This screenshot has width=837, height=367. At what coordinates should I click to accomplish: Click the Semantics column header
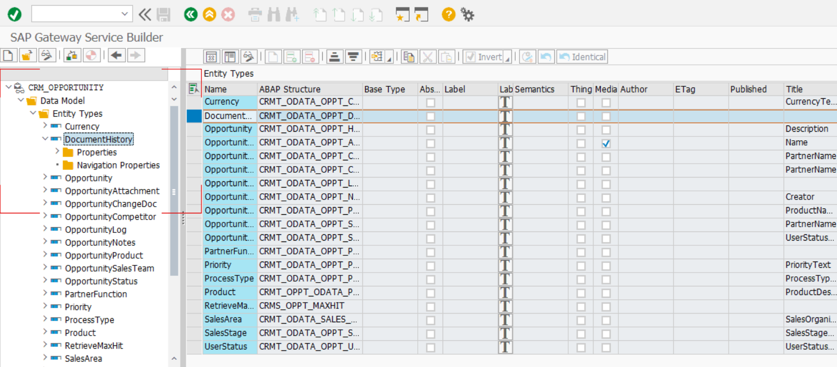coord(540,89)
